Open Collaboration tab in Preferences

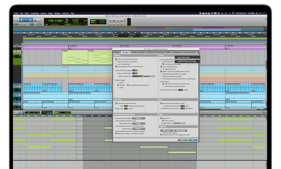pos(177,52)
